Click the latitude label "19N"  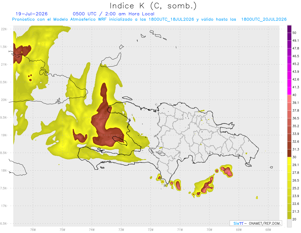coord(4,135)
